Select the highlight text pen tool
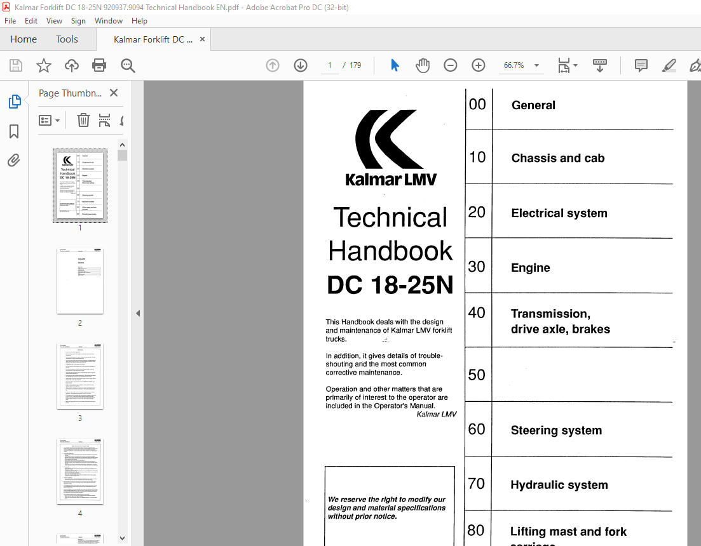This screenshot has height=546, width=701. pos(669,65)
